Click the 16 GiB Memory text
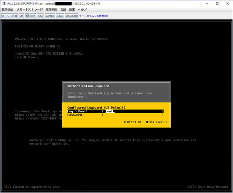233x193 pixels. (27, 57)
